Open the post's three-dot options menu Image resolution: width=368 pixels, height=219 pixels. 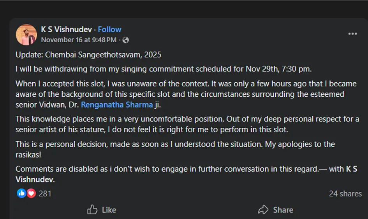[x=352, y=34]
